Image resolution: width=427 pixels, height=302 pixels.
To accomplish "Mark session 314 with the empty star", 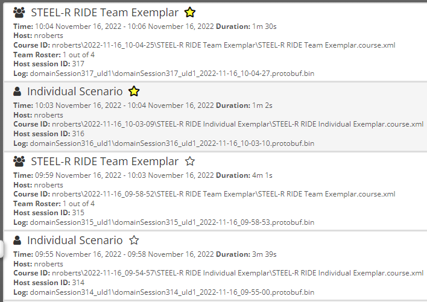I will [134, 240].
